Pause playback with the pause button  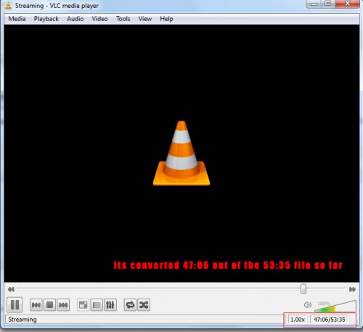(15, 304)
